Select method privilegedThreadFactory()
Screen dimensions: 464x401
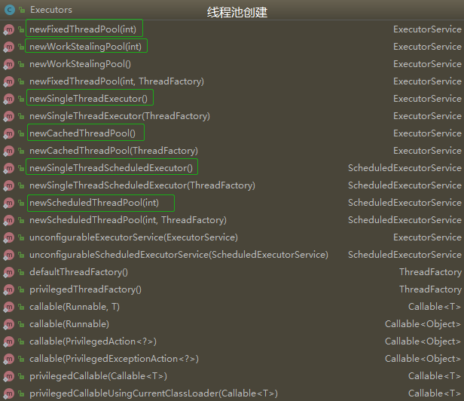click(x=86, y=289)
